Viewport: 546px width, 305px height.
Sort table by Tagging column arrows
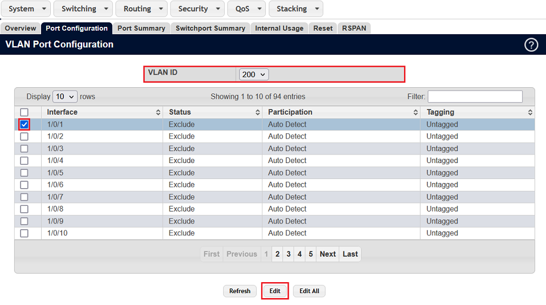[x=529, y=113]
